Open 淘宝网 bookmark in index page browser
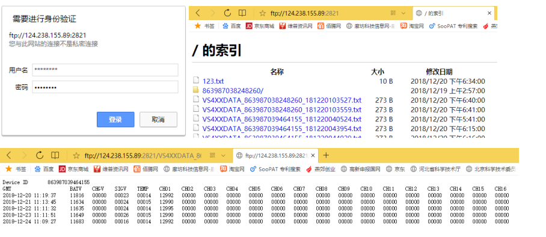 pos(412,26)
